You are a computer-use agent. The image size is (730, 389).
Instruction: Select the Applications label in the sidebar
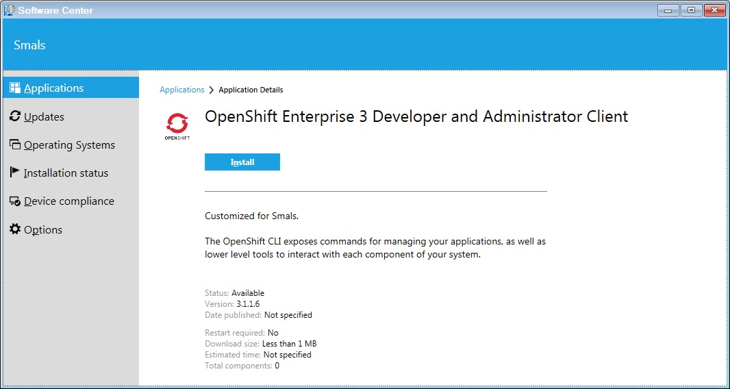point(54,88)
